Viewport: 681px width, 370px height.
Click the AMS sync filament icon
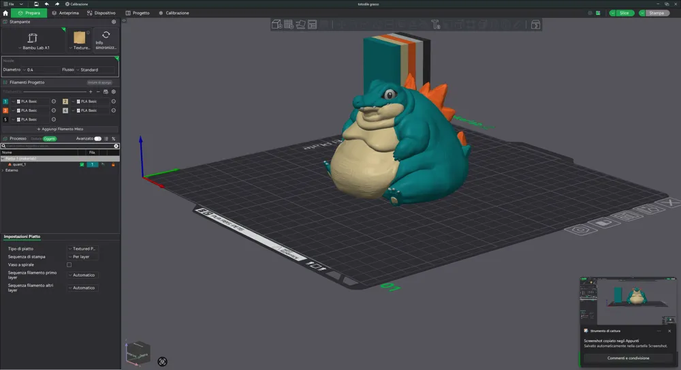pos(106,92)
